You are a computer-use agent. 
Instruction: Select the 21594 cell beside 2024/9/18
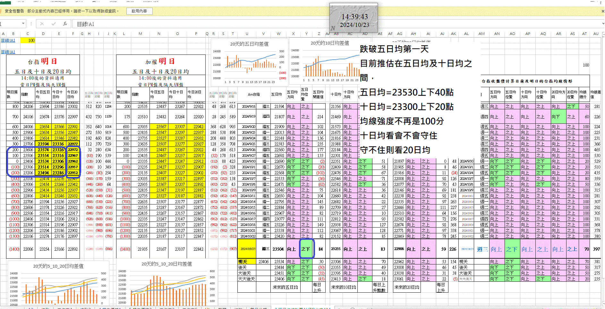click(x=279, y=106)
